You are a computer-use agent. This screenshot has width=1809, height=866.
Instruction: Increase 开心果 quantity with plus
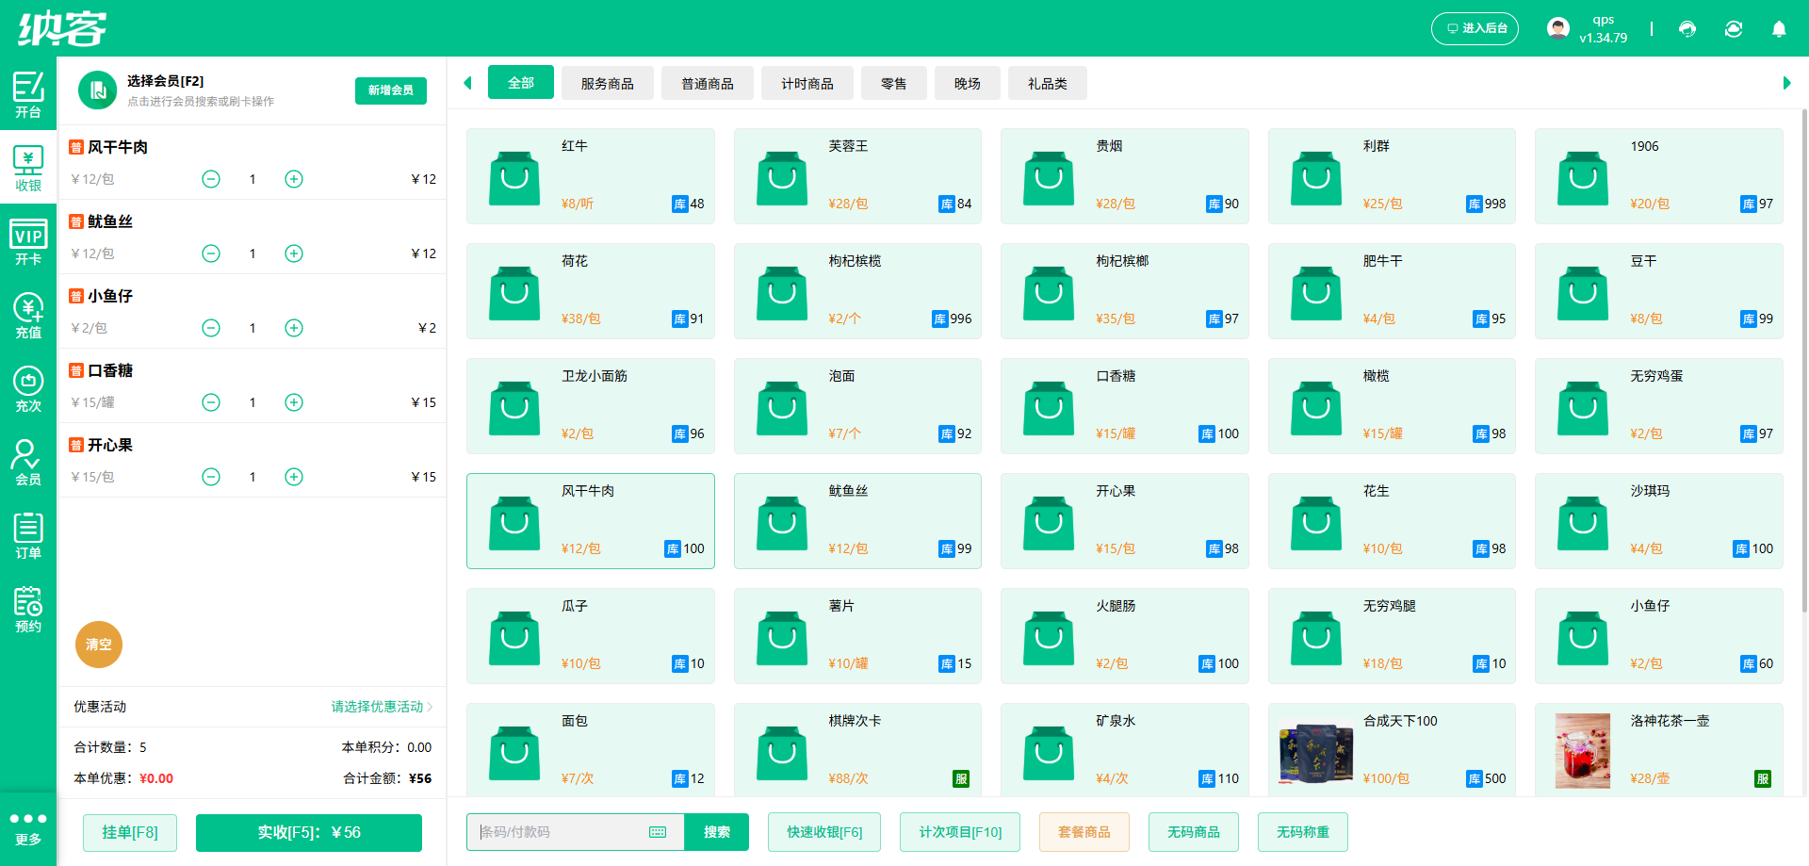click(x=294, y=477)
